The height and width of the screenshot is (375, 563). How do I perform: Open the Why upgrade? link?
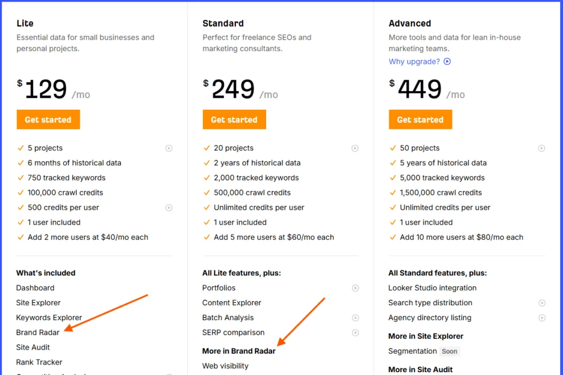tap(413, 61)
